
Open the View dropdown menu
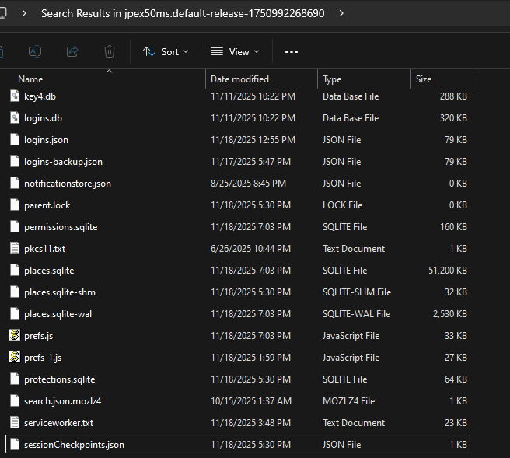tap(235, 51)
